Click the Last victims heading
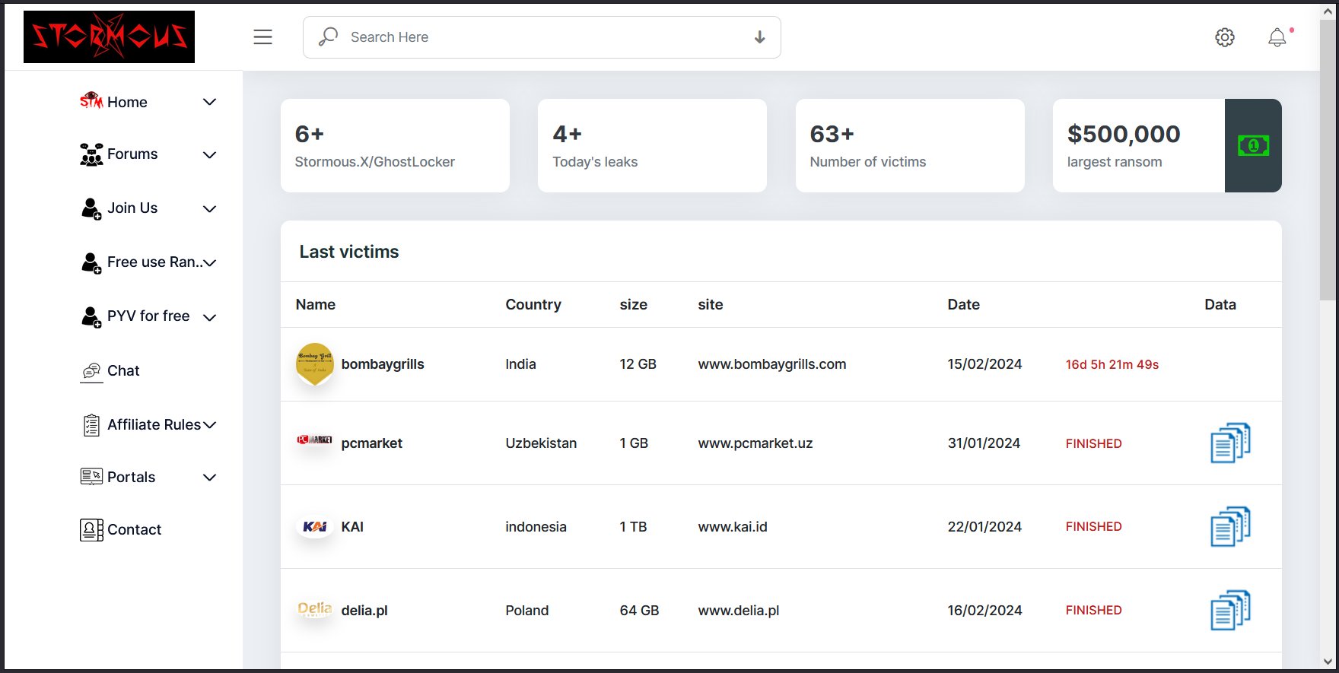This screenshot has height=673, width=1339. [x=348, y=252]
